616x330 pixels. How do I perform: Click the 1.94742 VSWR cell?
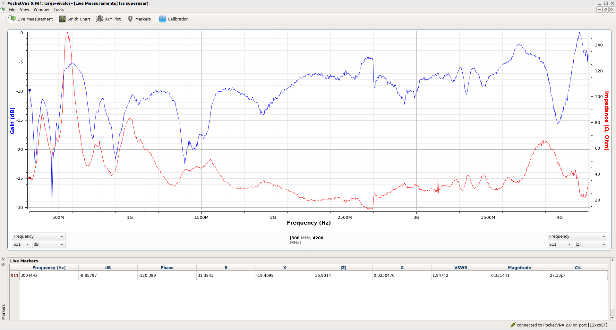[461, 276]
